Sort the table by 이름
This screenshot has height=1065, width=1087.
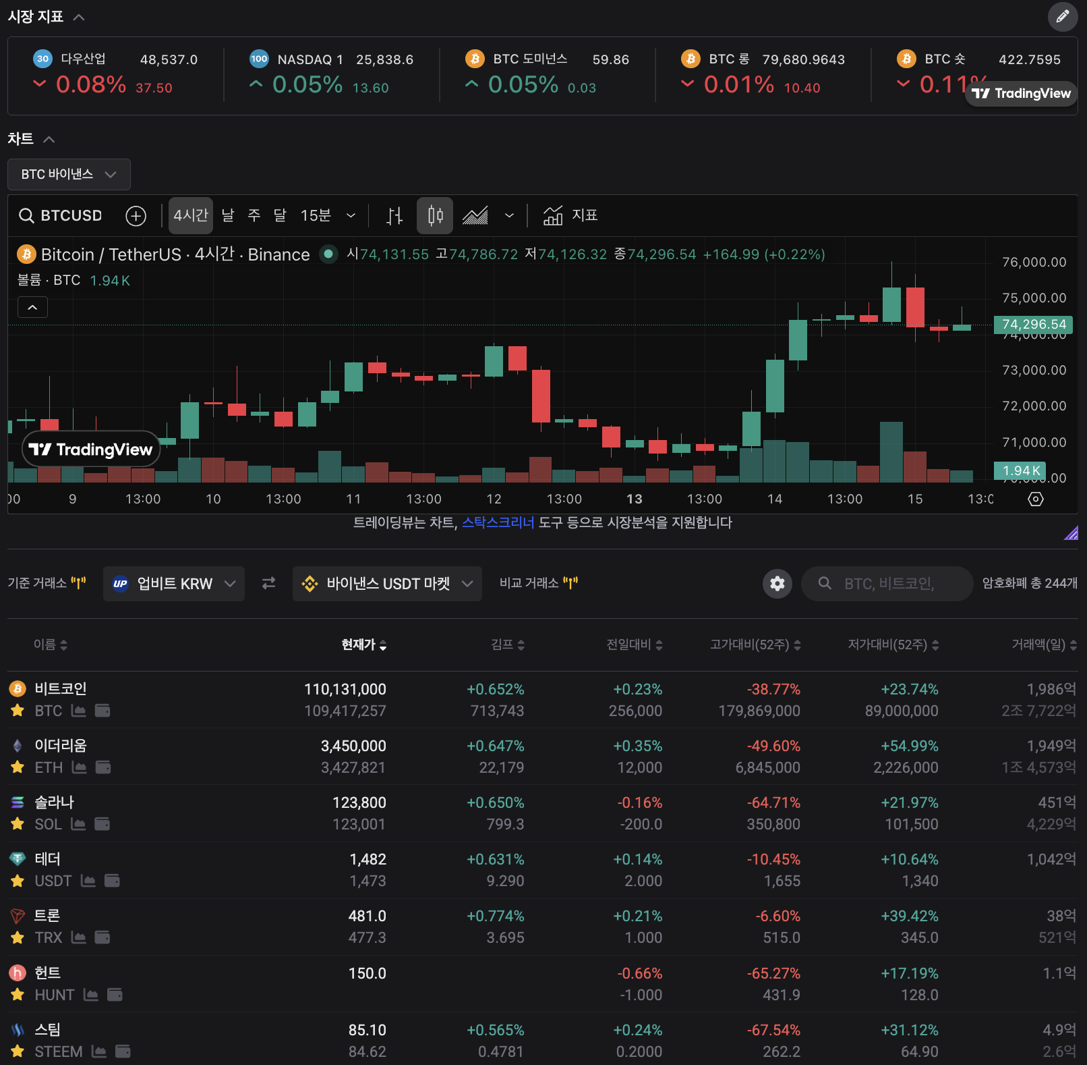[x=51, y=645]
